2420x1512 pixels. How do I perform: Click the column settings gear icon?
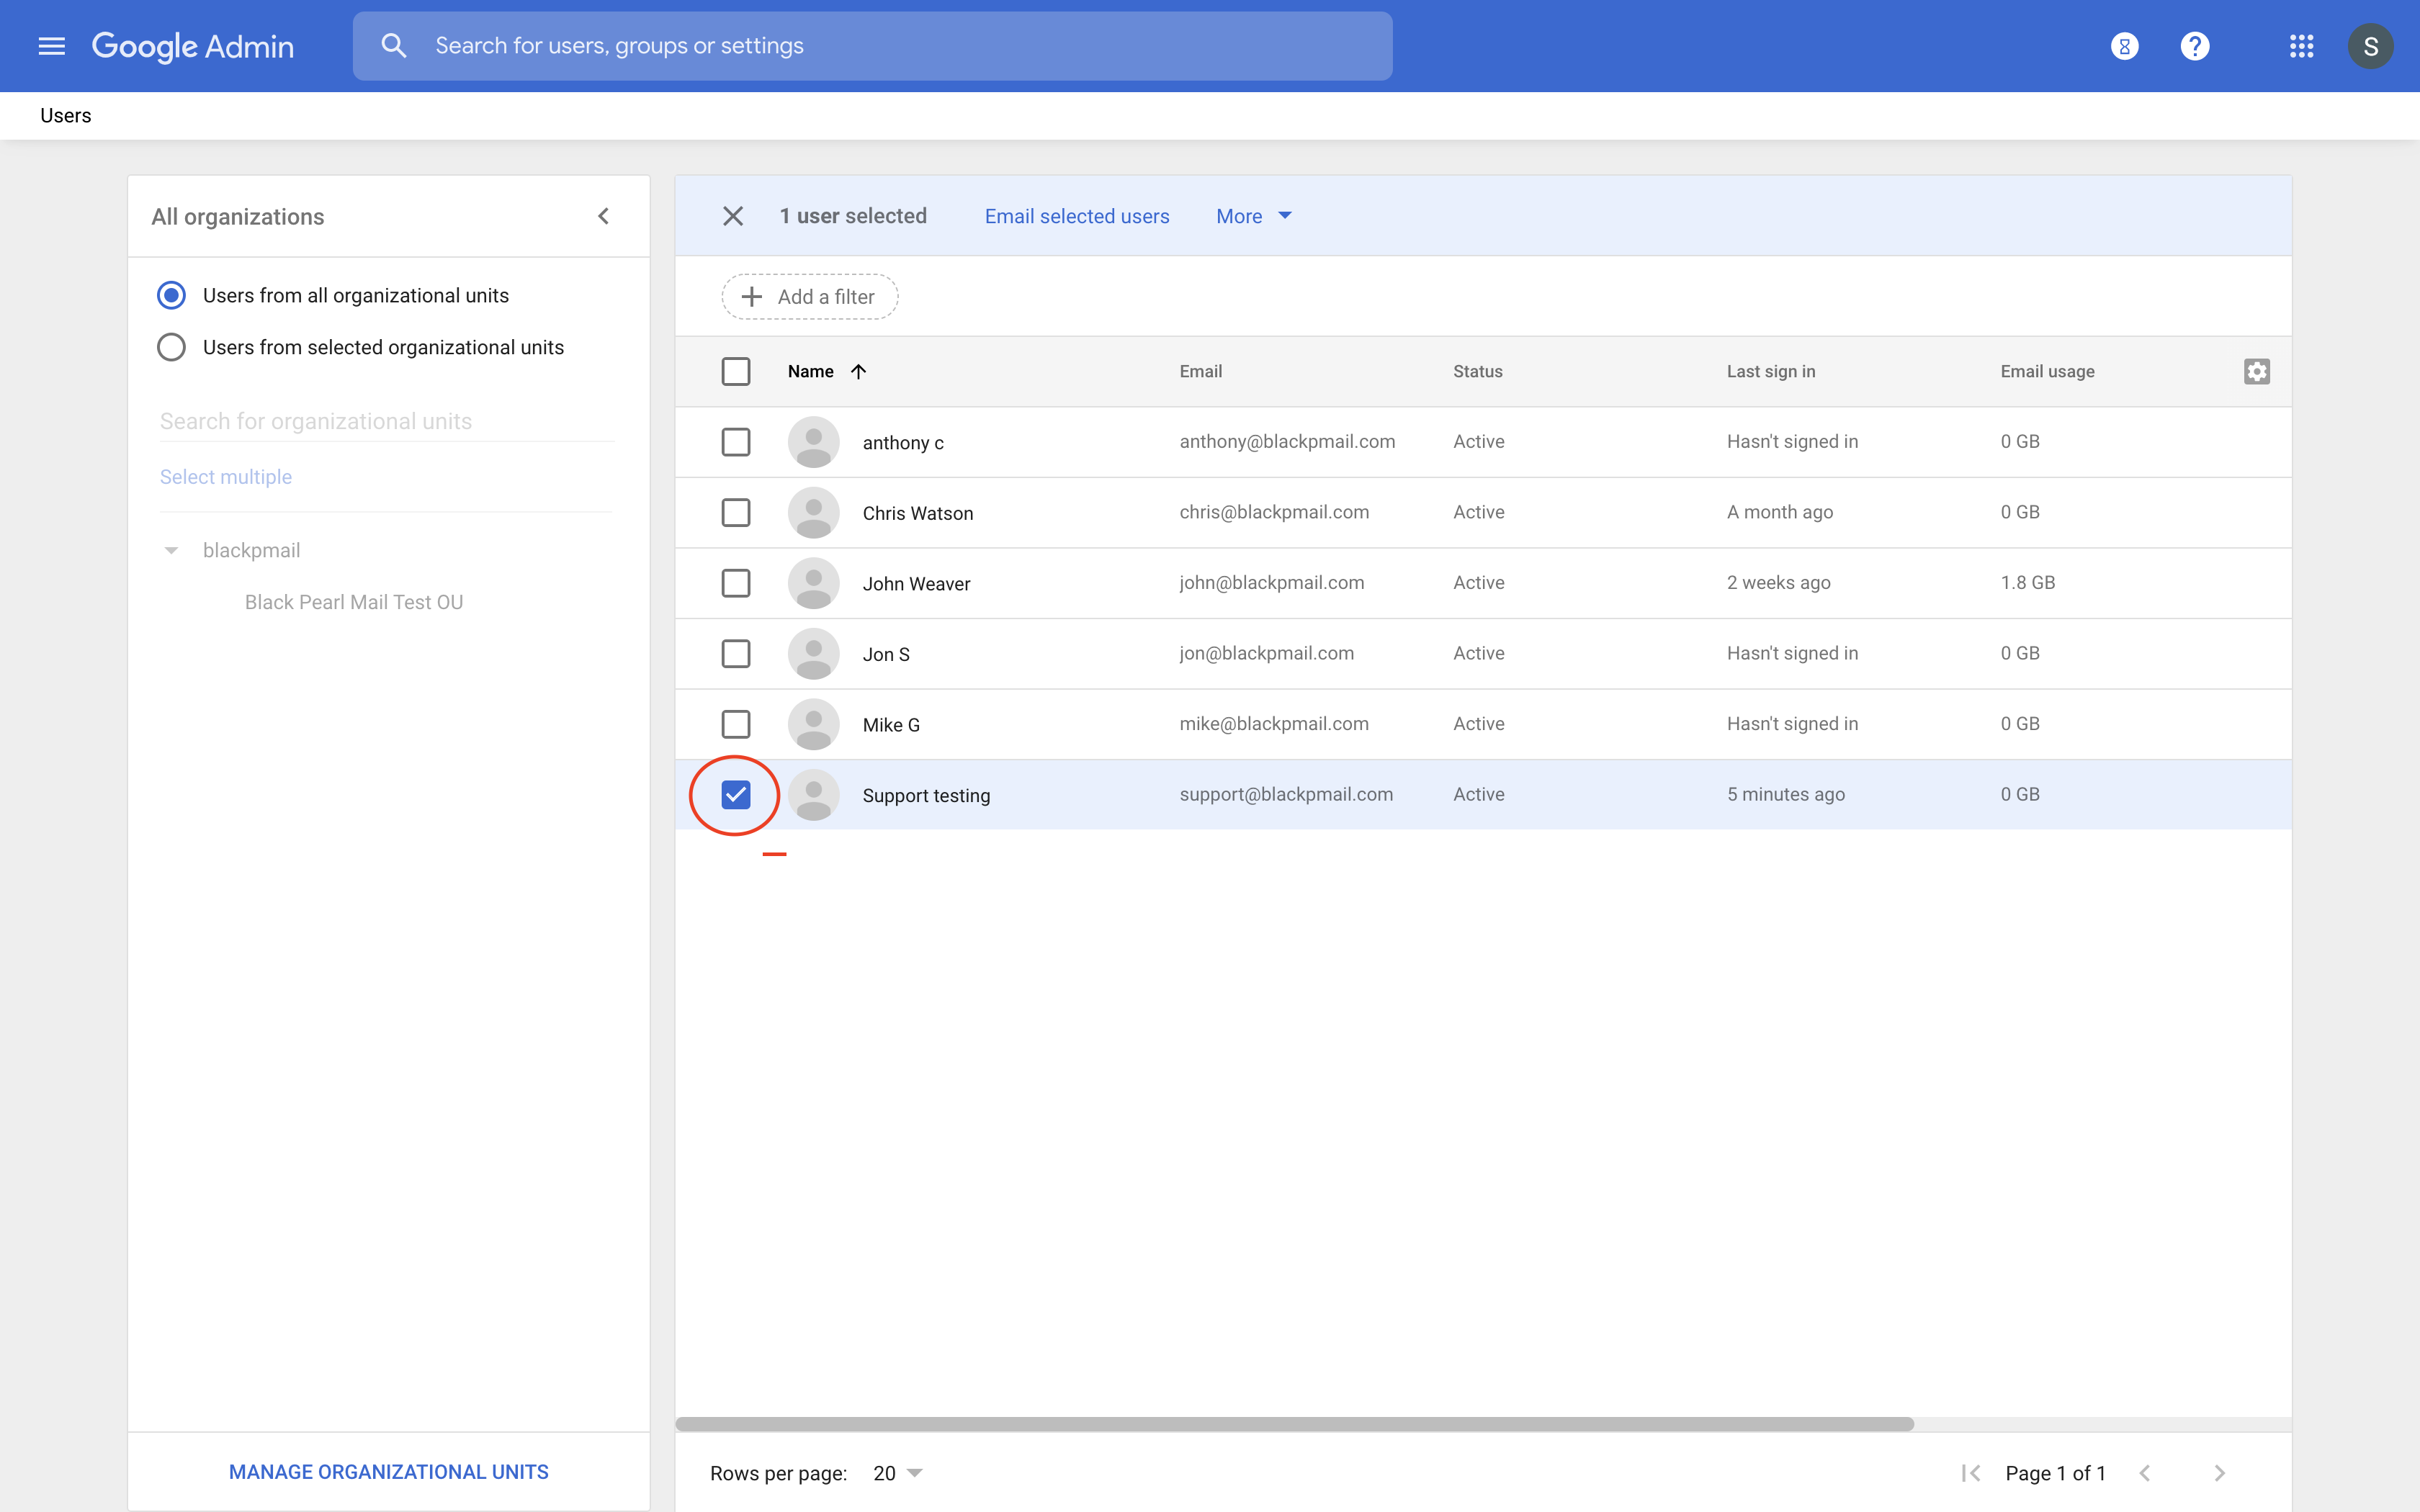[x=2256, y=371]
